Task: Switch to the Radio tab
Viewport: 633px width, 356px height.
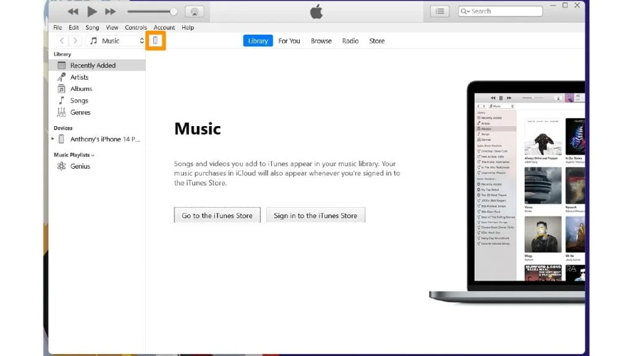Action: pos(350,41)
